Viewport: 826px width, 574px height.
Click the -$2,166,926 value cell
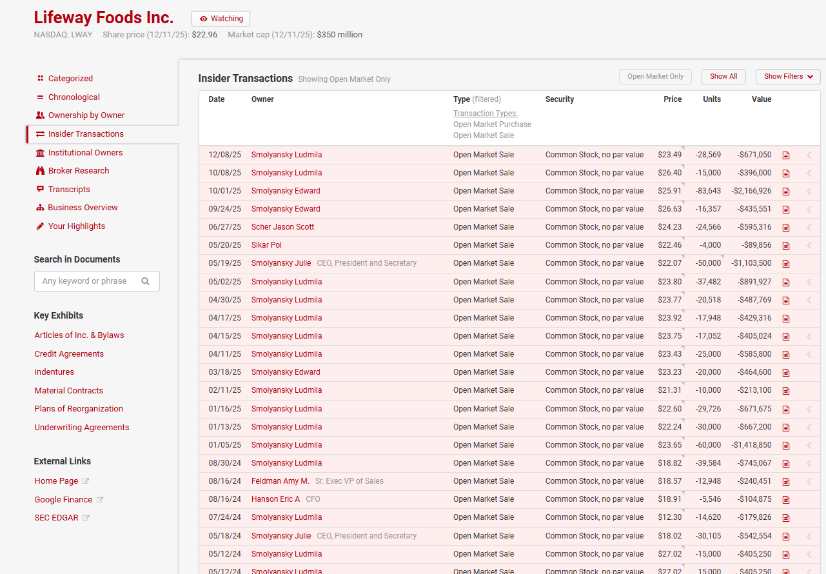(751, 191)
